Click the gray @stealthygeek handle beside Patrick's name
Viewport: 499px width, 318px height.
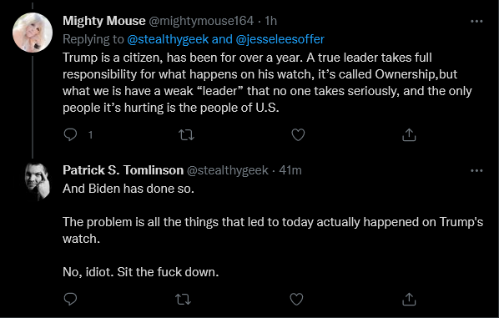pyautogui.click(x=227, y=170)
